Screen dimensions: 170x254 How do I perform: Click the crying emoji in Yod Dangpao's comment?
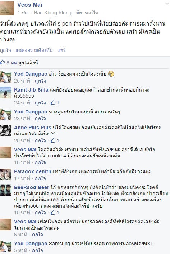point(111,74)
